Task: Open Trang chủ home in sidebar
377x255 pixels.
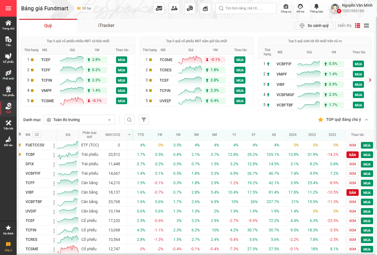Action: (x=8, y=25)
